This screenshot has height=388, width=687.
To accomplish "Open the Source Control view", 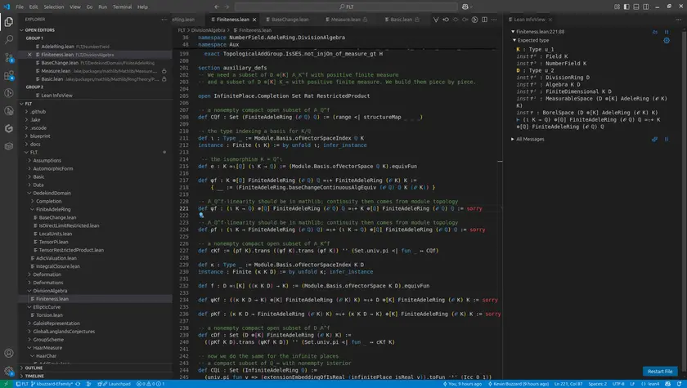I will (9, 57).
